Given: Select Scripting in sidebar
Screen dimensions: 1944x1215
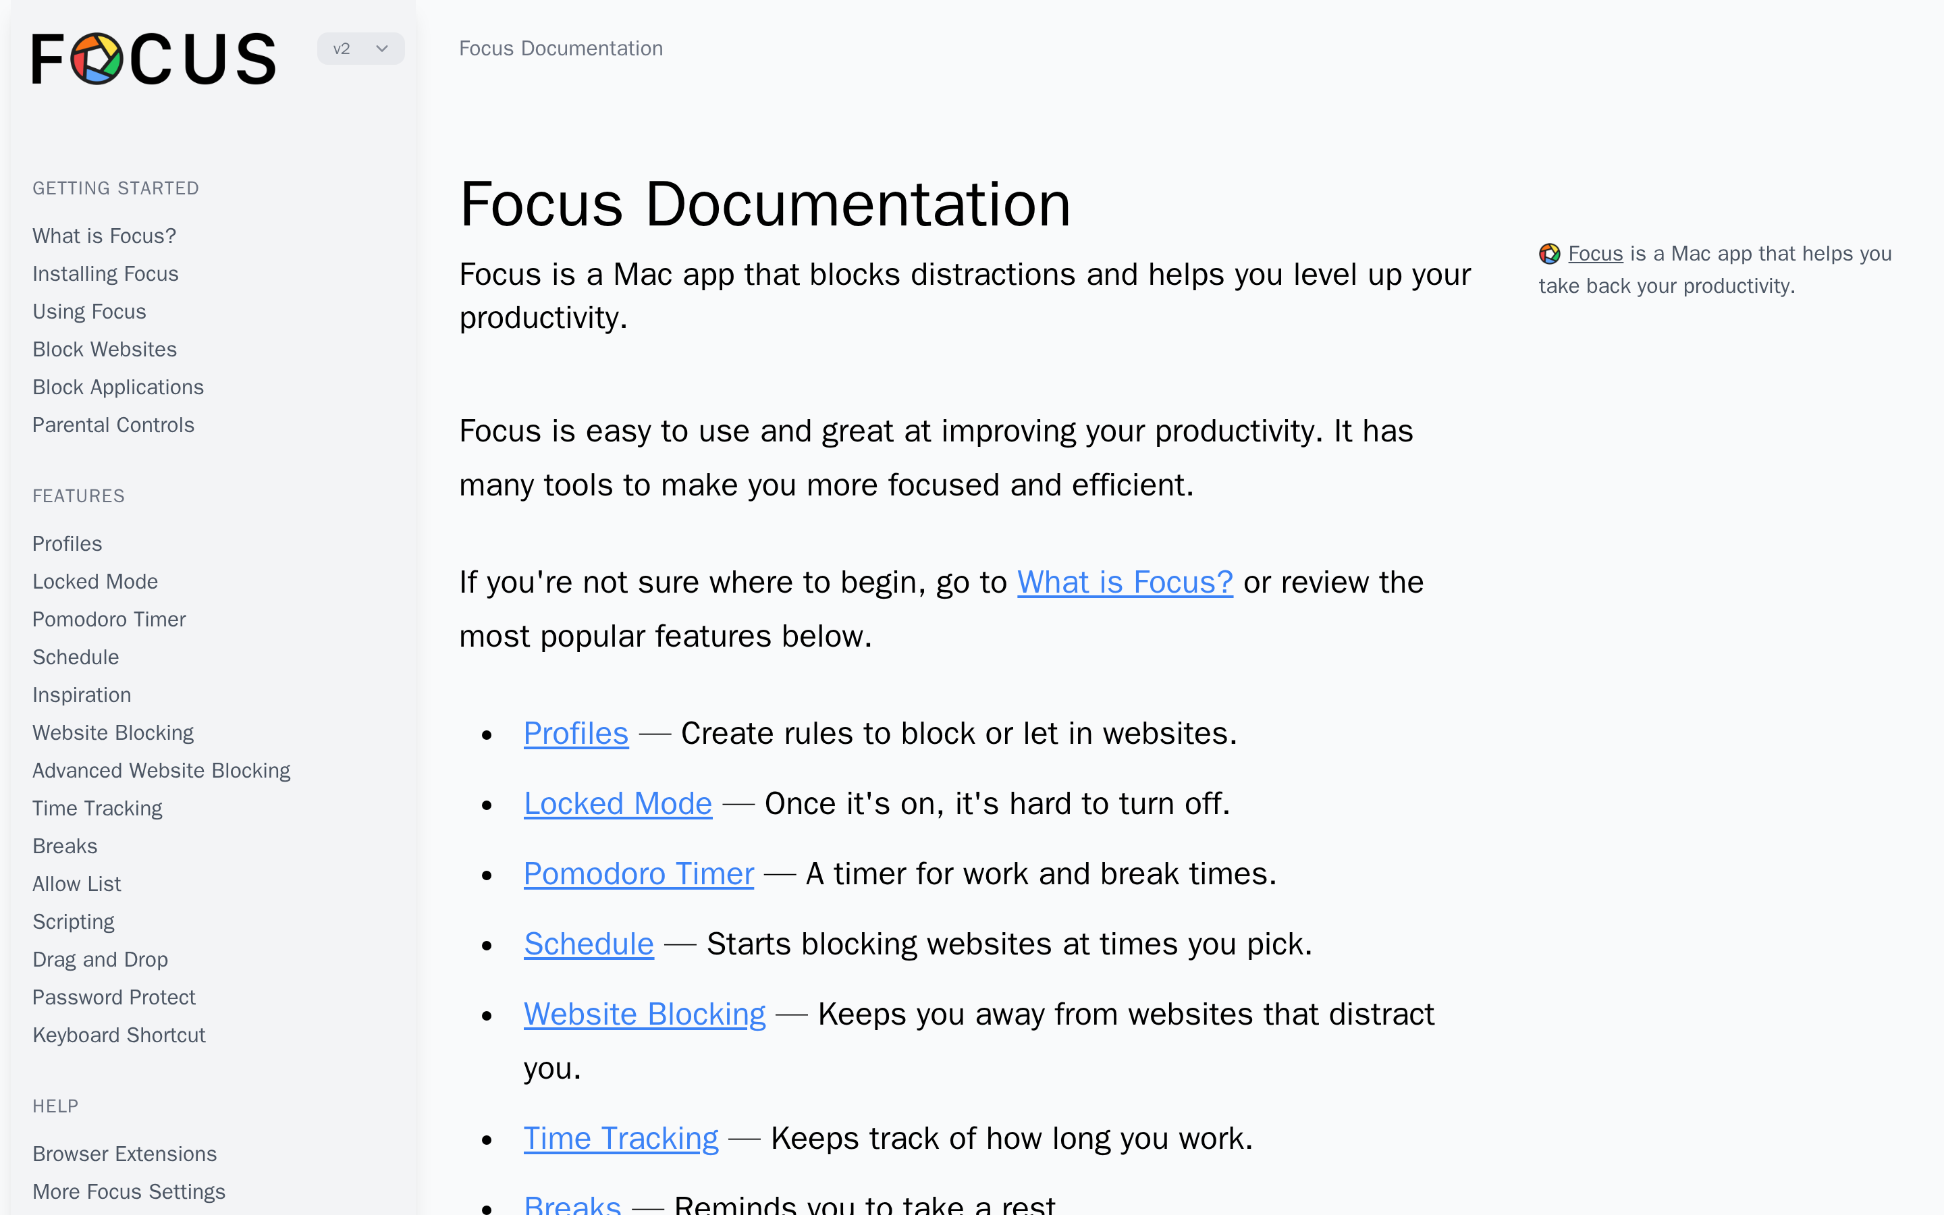Looking at the screenshot, I should point(73,921).
